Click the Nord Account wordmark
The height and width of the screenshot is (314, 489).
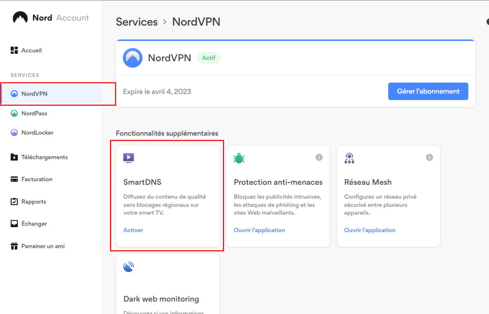(61, 18)
